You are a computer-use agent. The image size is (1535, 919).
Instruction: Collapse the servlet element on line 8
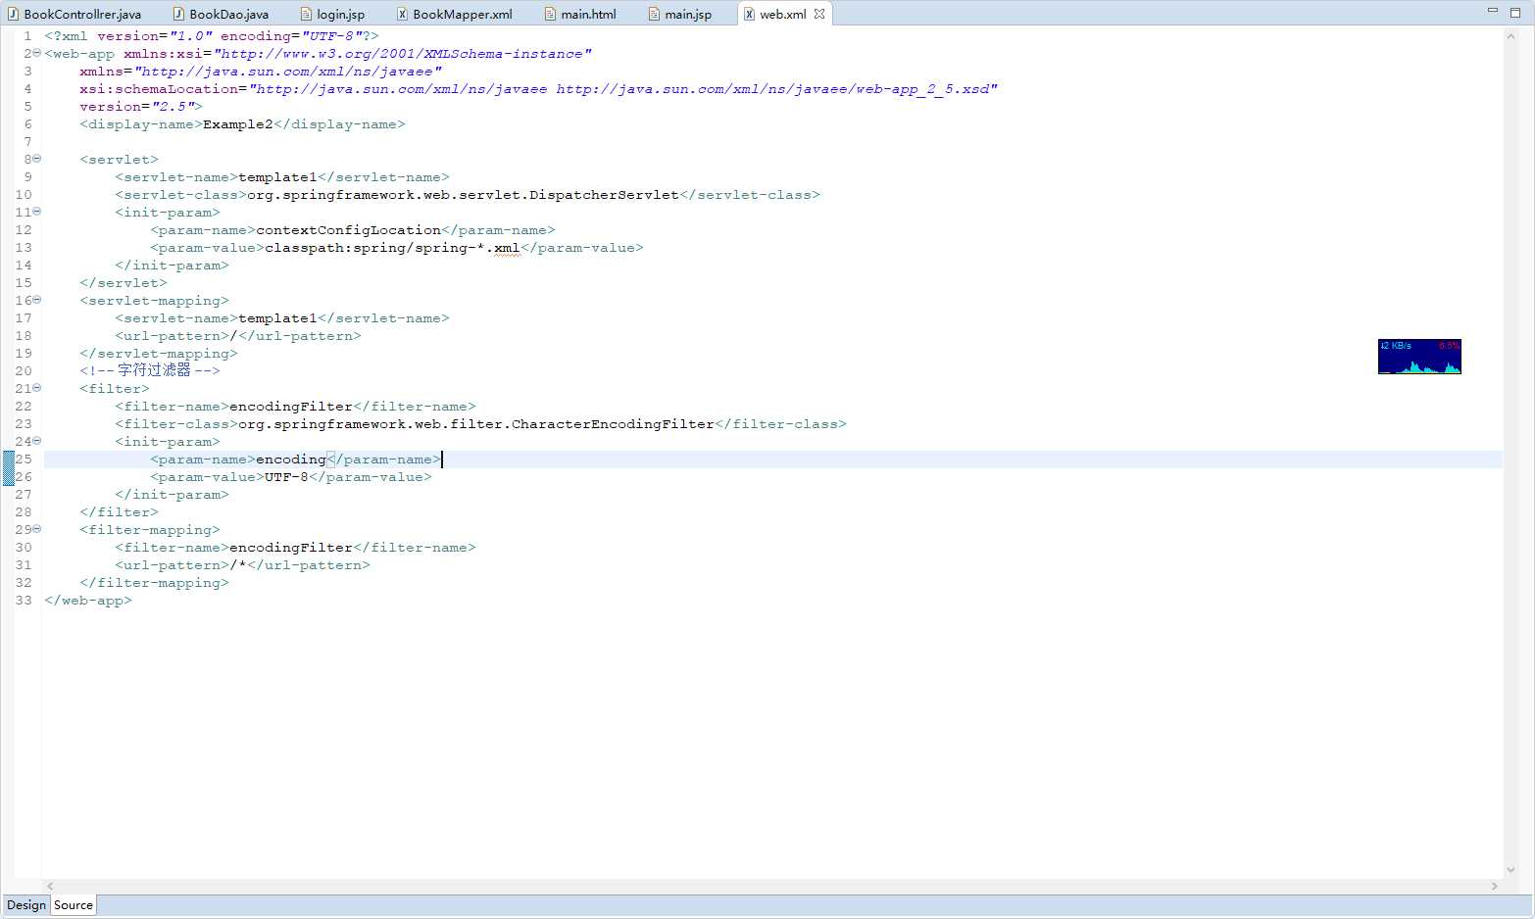37,159
